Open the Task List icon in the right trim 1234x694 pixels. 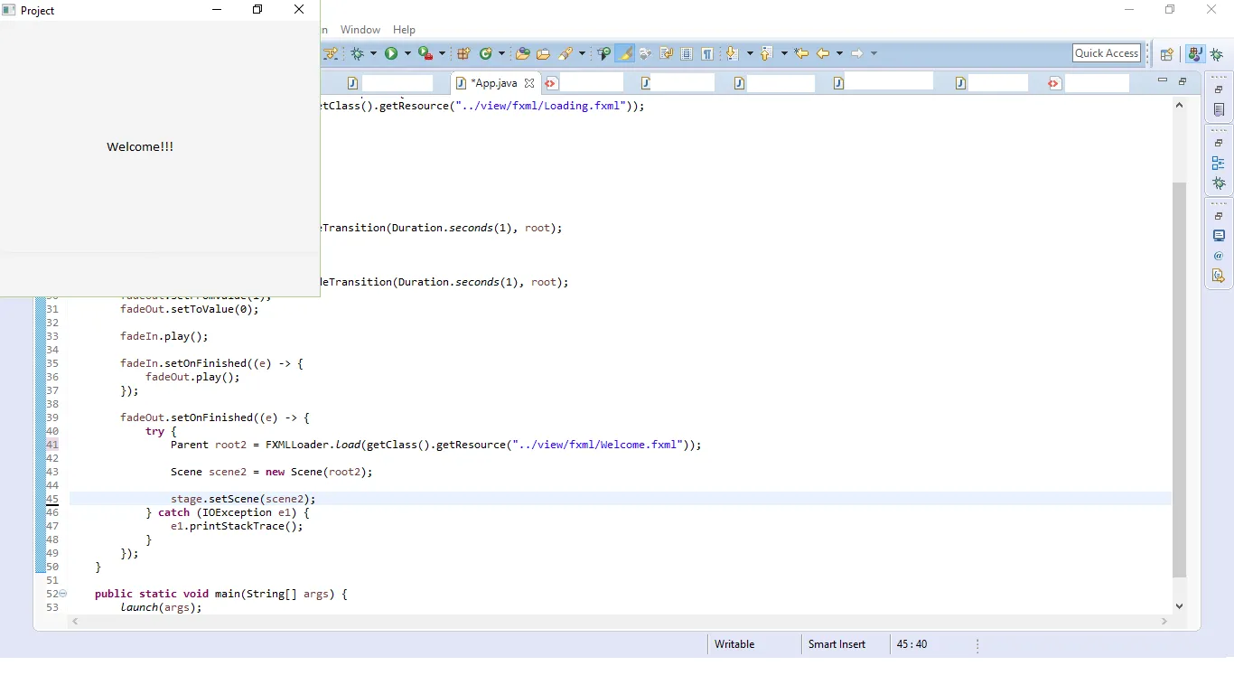tap(1219, 110)
